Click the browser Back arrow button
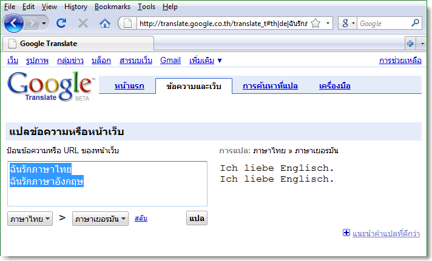432x261 pixels. point(13,23)
